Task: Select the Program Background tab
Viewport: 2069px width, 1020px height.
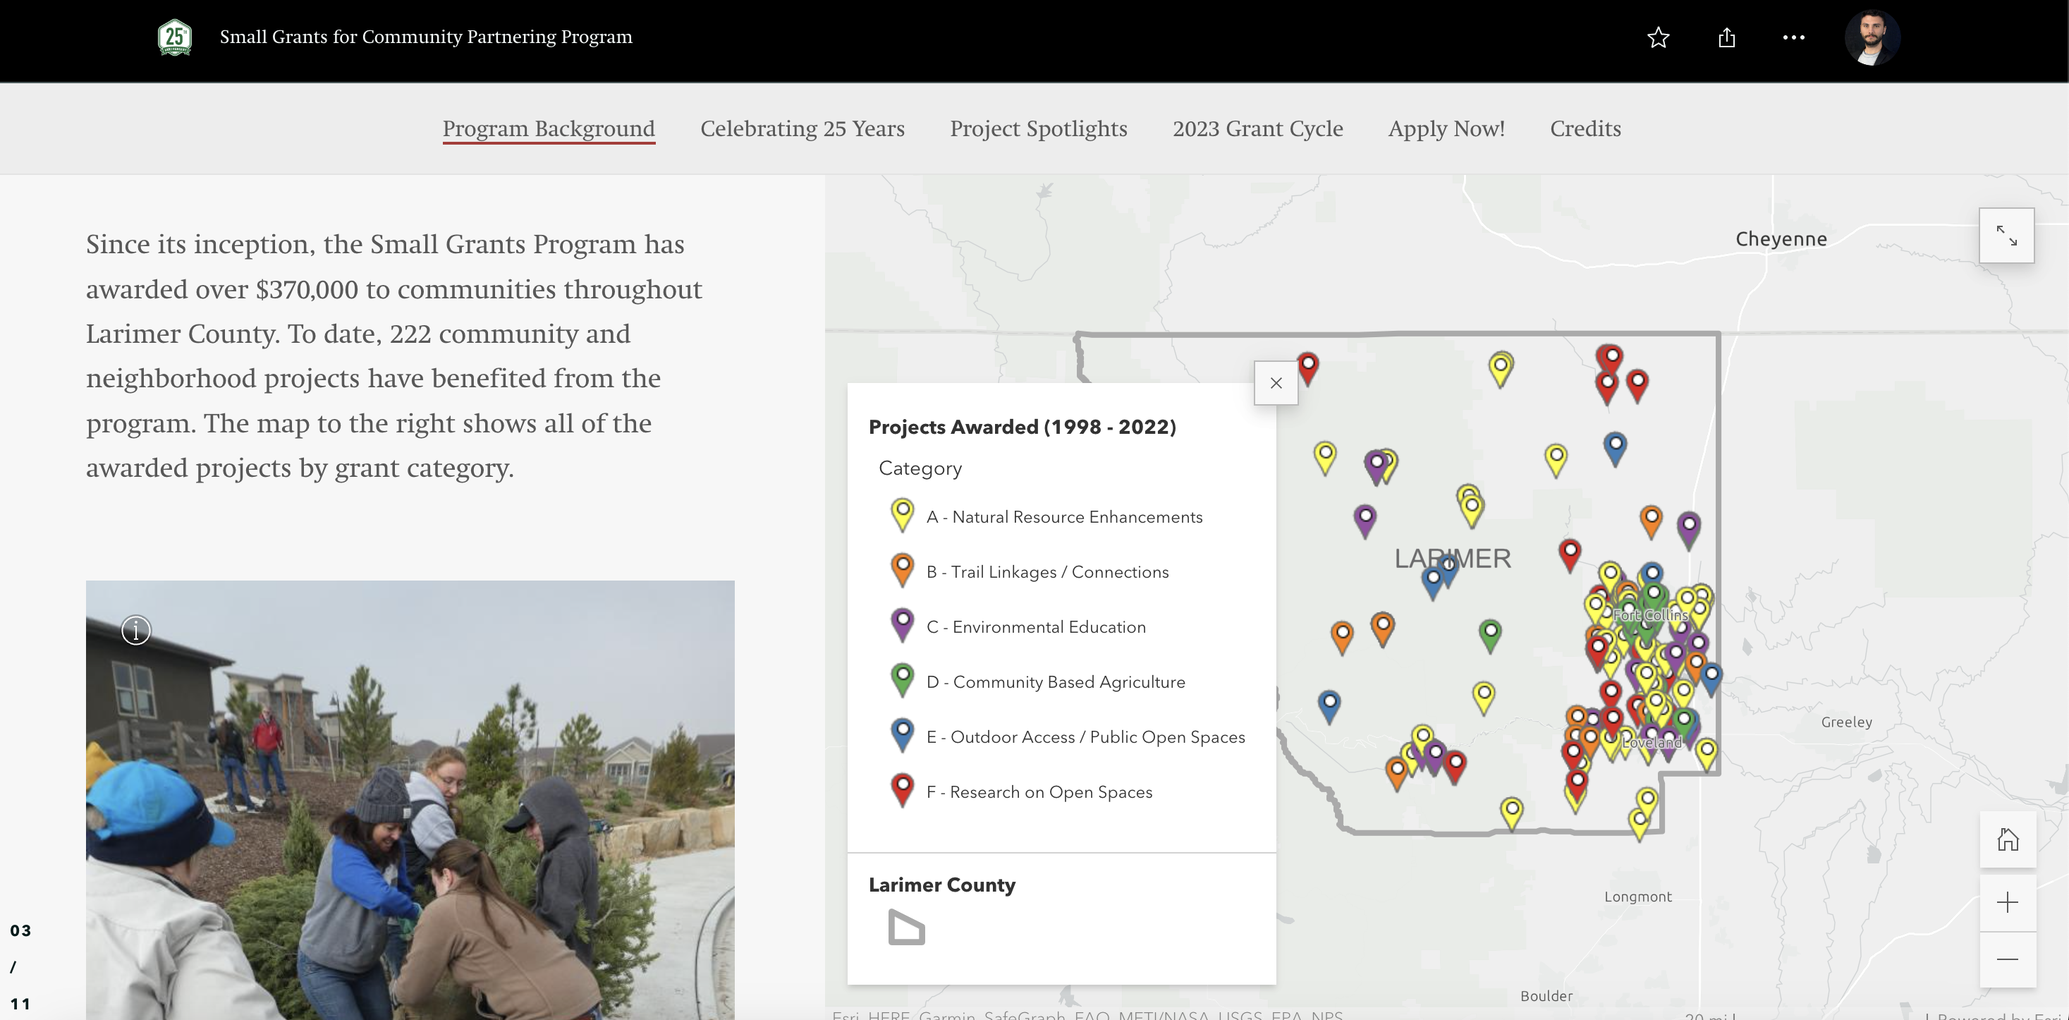Action: click(x=549, y=128)
